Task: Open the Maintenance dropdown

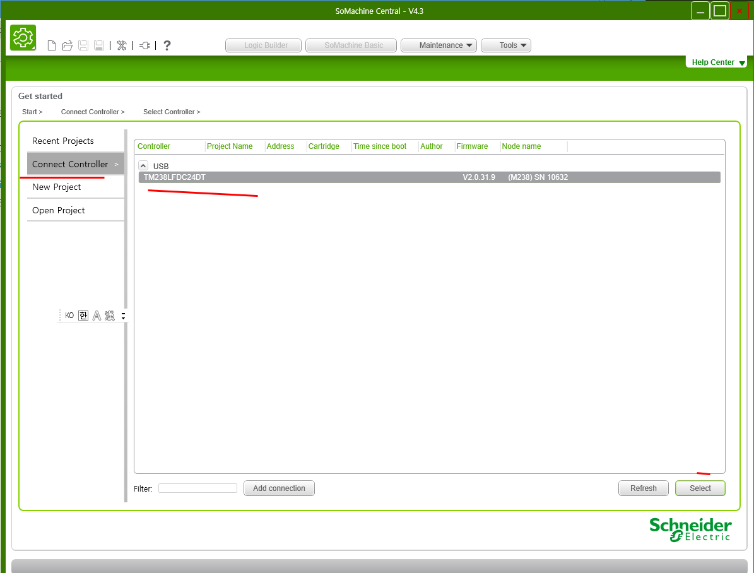Action: coord(439,45)
